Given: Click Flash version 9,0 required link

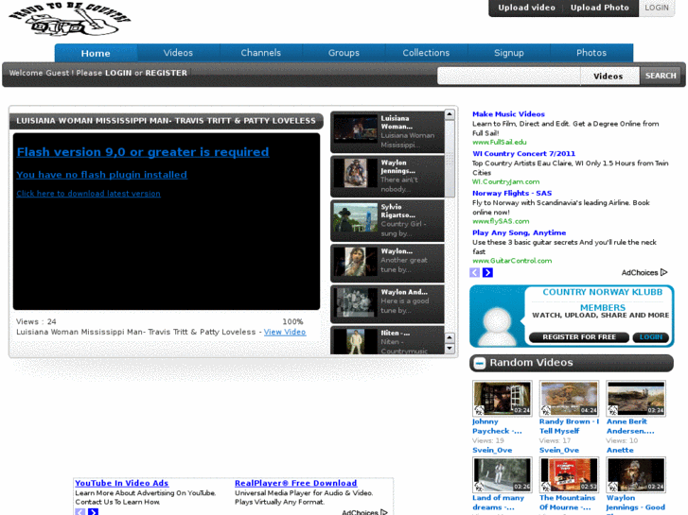Looking at the screenshot, I should [x=143, y=152].
